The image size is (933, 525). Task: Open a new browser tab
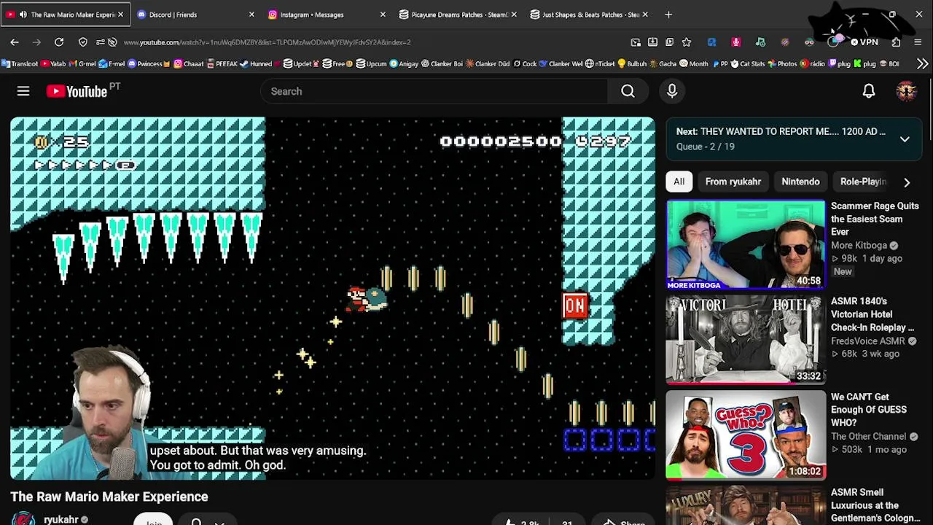pos(668,15)
